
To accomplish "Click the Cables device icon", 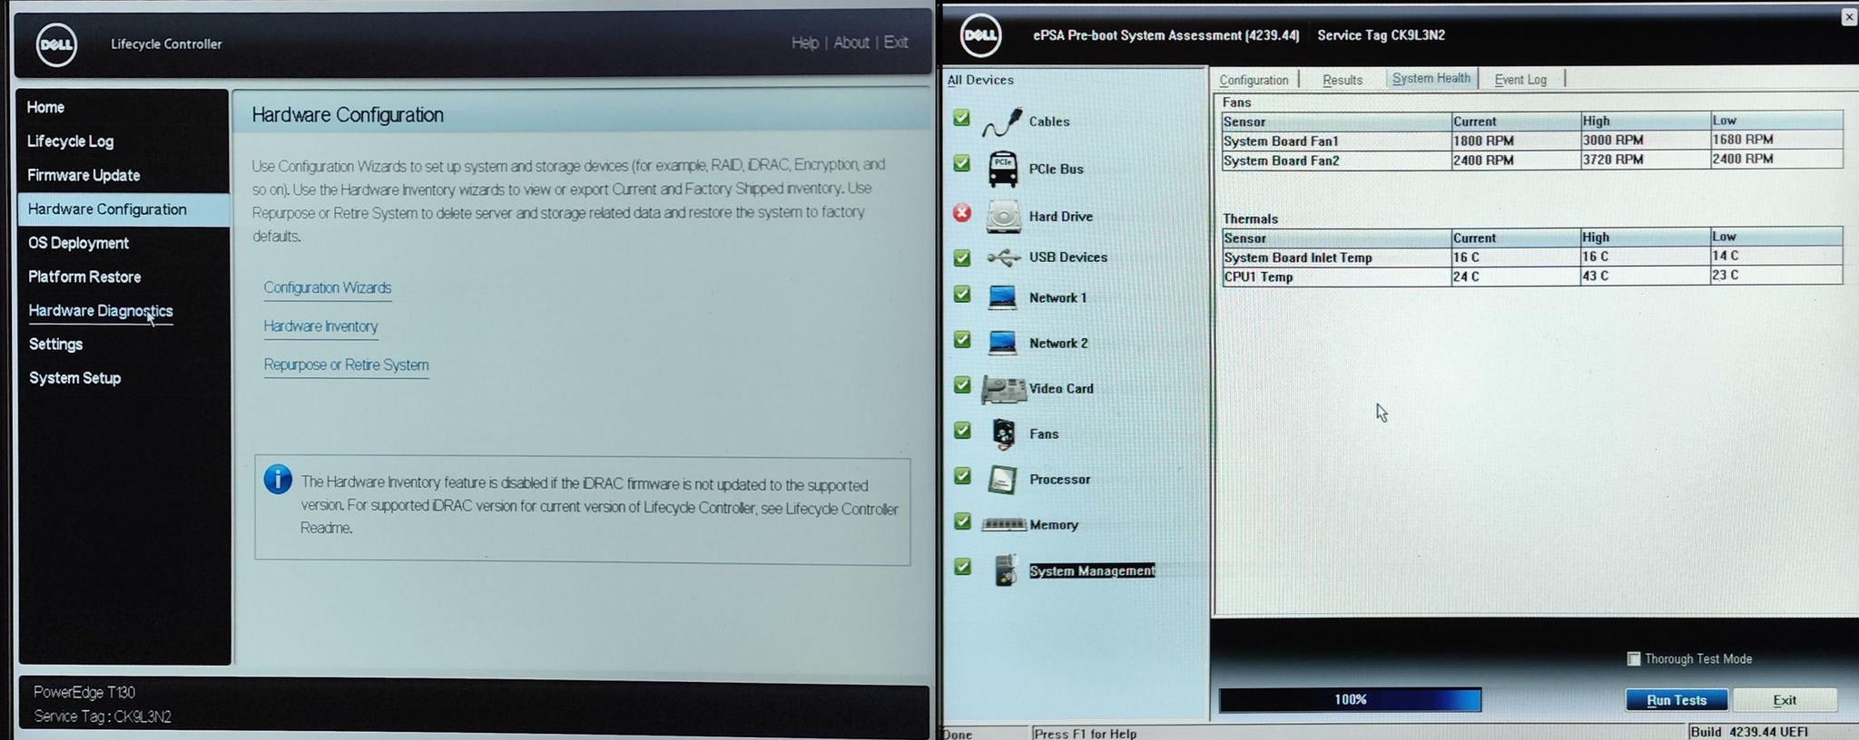I will click(x=1002, y=122).
